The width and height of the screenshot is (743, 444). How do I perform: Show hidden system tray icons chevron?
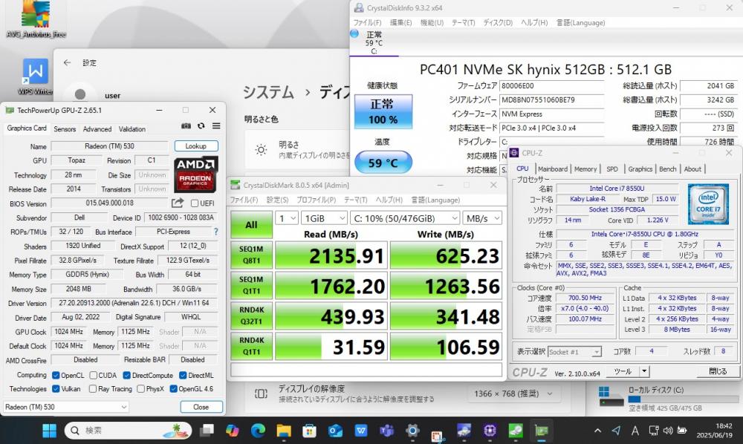[x=597, y=431]
